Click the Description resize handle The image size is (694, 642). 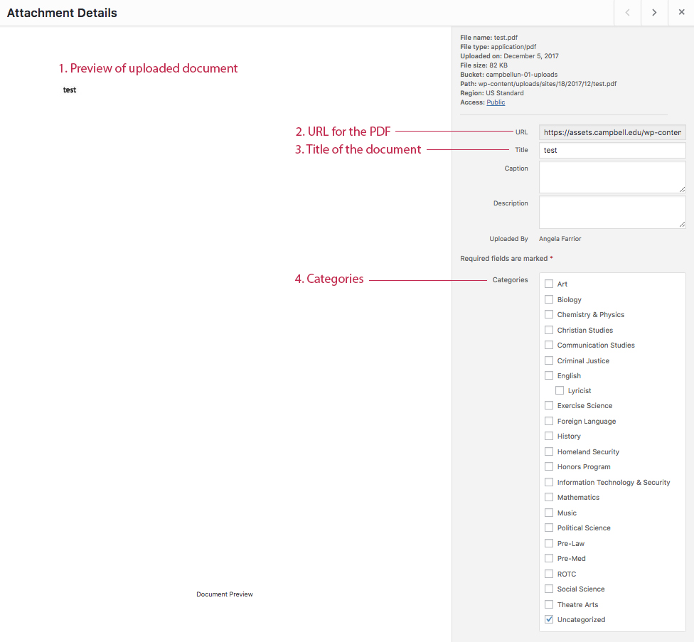pyautogui.click(x=682, y=225)
